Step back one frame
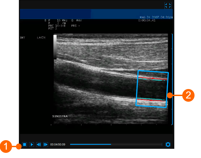Screen dimensions: 201x158 (x=39, y=145)
